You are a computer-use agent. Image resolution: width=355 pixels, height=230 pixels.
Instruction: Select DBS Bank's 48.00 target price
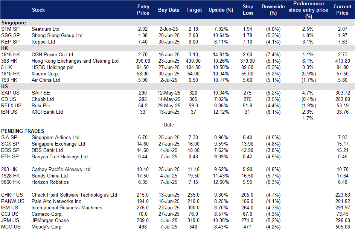click(193, 150)
